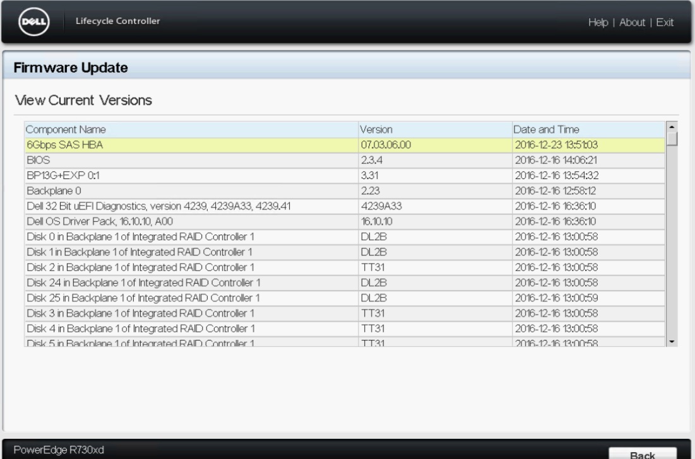Click the vertical scrollbar thumb

(x=673, y=139)
